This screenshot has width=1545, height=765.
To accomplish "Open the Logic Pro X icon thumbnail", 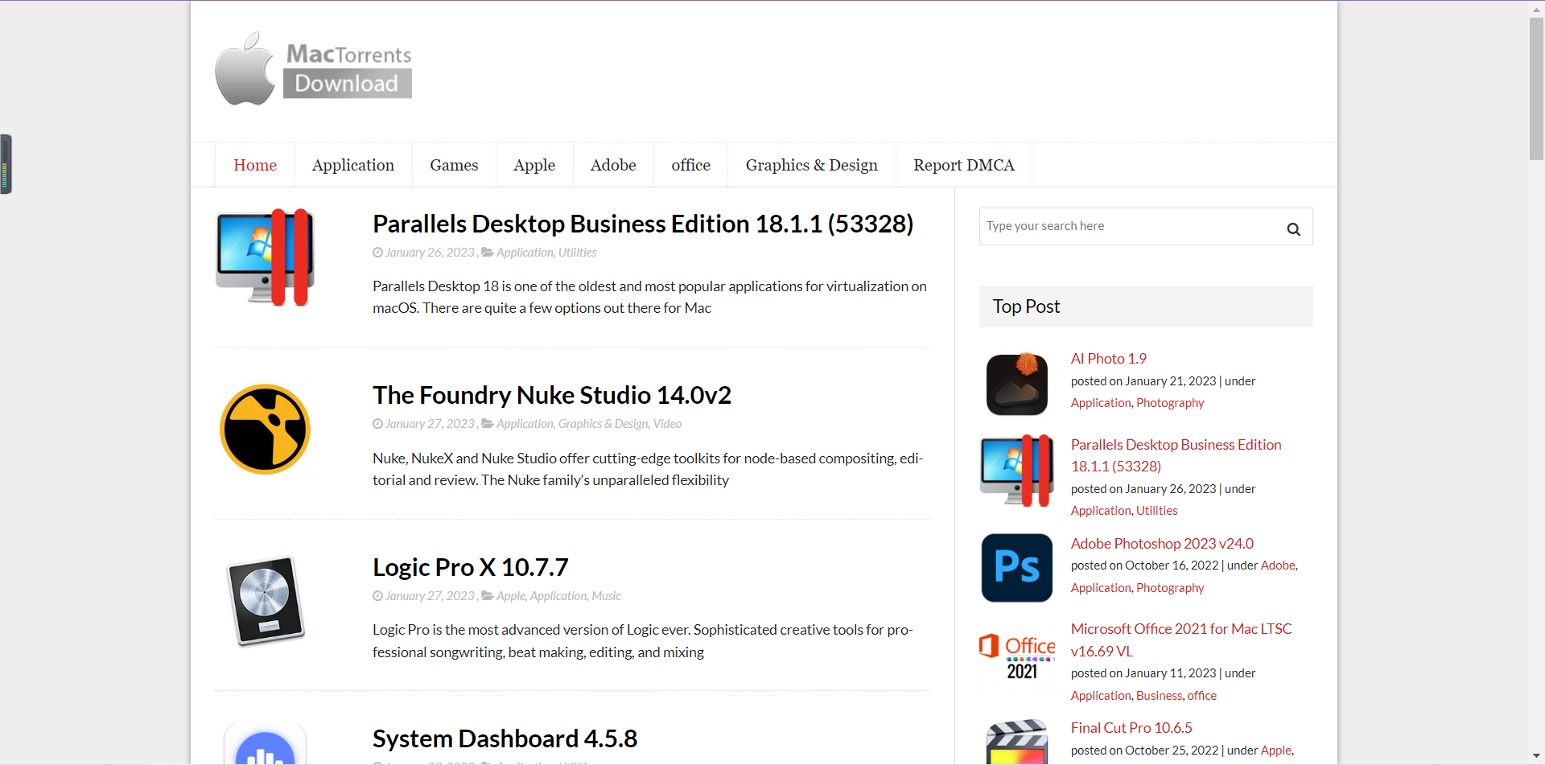I will pos(266,601).
